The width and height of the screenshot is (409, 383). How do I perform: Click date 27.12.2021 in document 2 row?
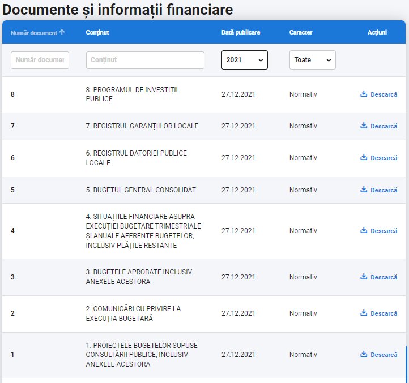[x=238, y=313]
